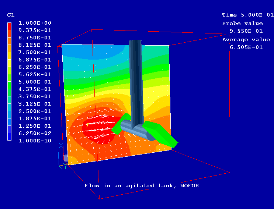Viewport: 274px width, 209px height.
Task: Click the 1.000E+00 legend maximum value
Action: point(35,23)
